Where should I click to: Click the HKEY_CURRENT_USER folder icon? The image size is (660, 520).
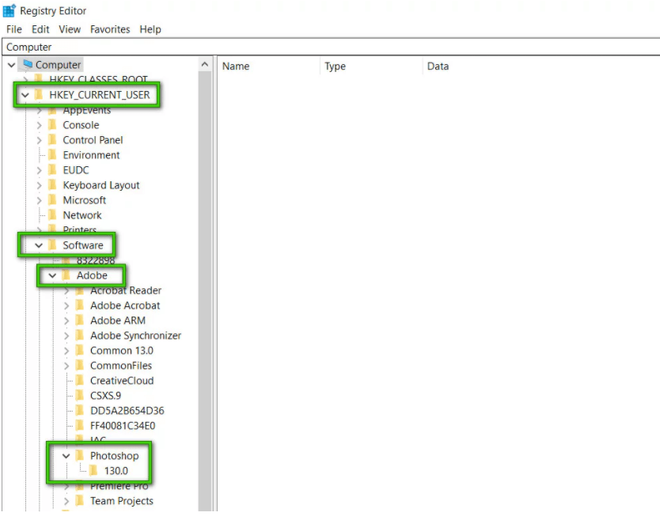pos(38,94)
